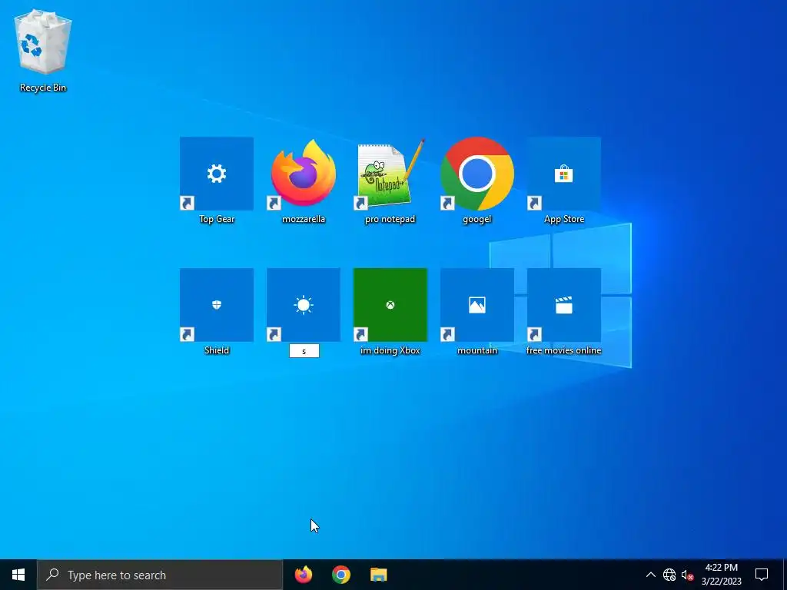Select the sun weather shortcut icon
Image resolution: width=787 pixels, height=590 pixels.
point(303,304)
